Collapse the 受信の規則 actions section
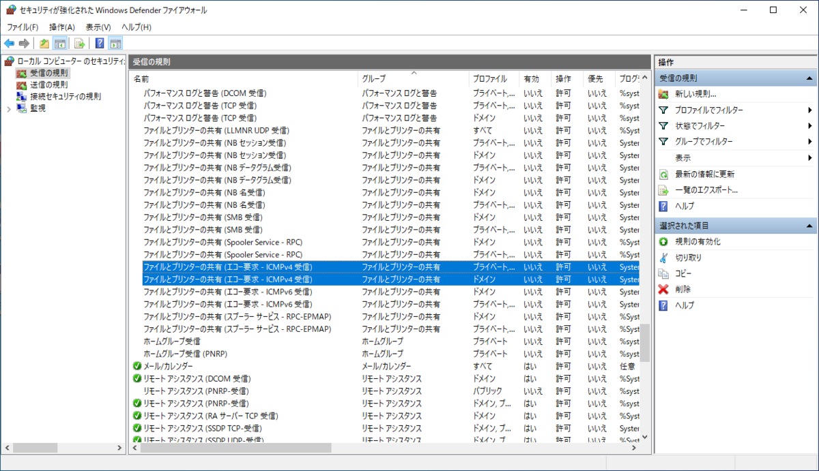The width and height of the screenshot is (819, 471). click(809, 78)
